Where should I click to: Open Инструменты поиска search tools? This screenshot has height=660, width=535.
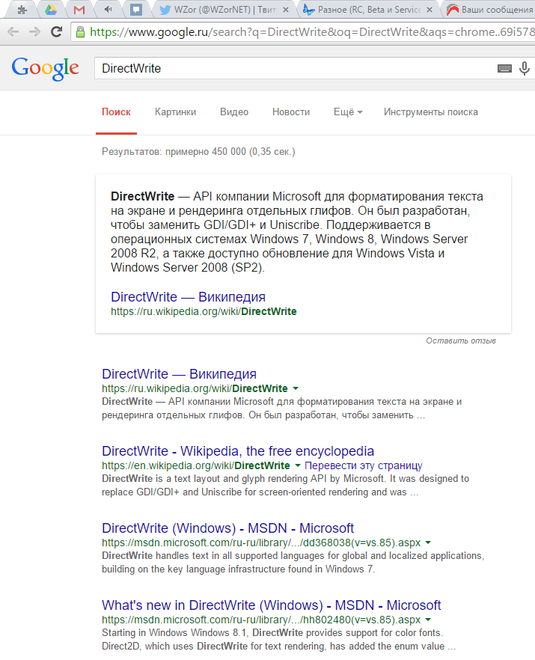pyautogui.click(x=430, y=112)
